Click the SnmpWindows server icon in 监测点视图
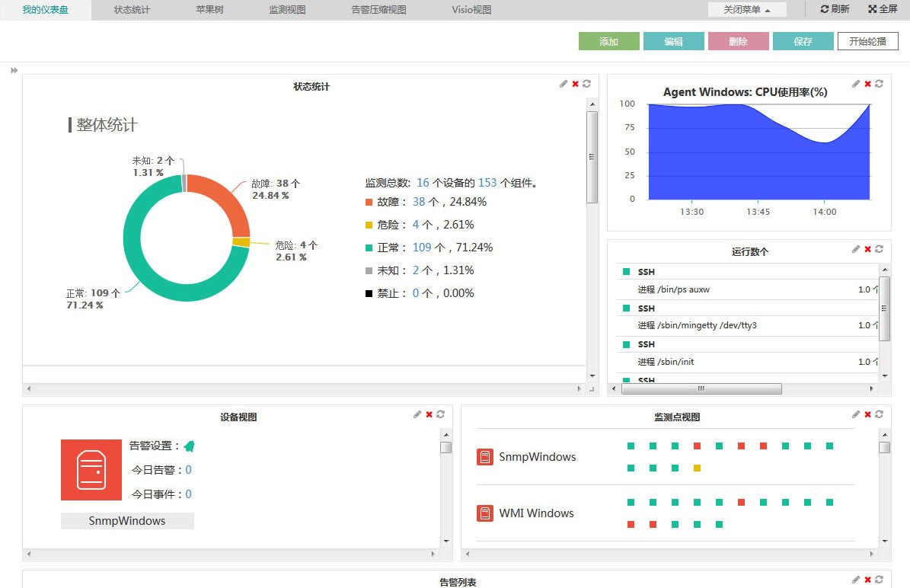The width and height of the screenshot is (910, 588). [485, 457]
